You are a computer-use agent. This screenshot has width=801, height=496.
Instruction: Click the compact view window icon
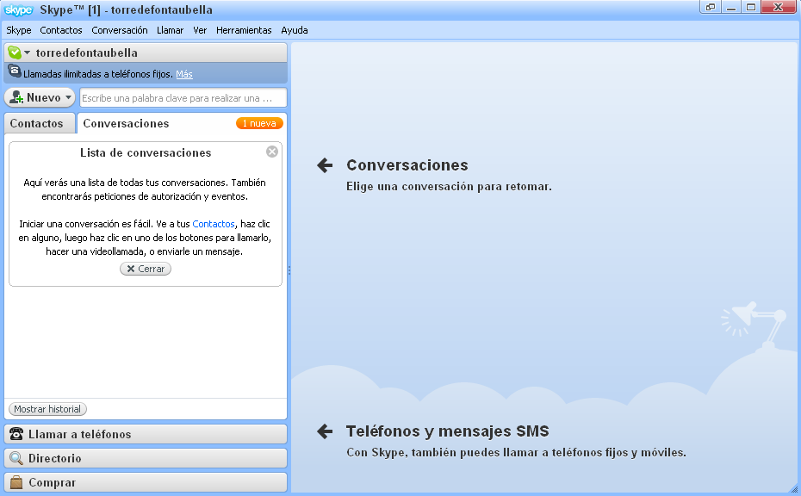click(x=711, y=7)
